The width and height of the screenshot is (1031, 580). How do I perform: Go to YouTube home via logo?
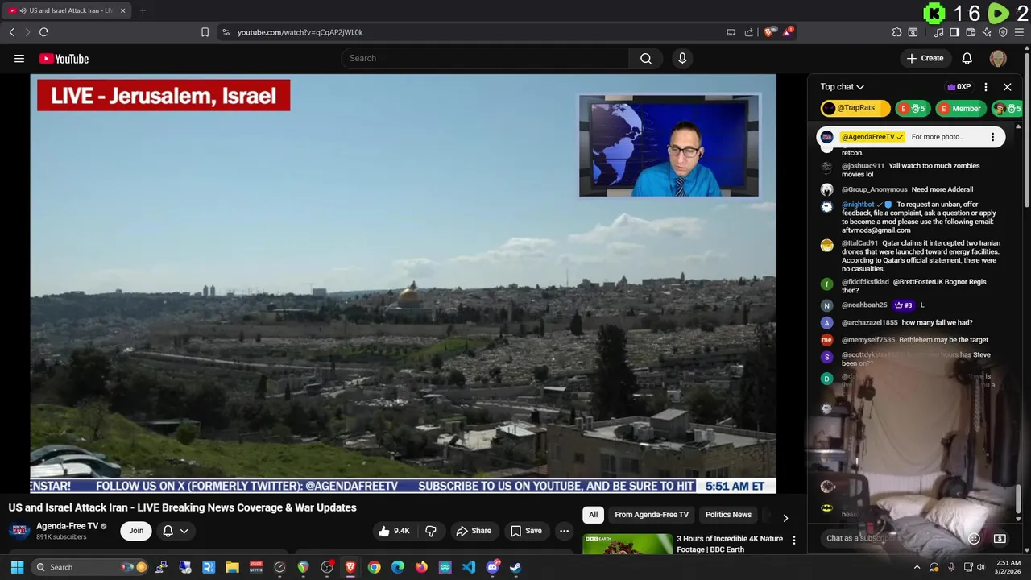coord(64,59)
